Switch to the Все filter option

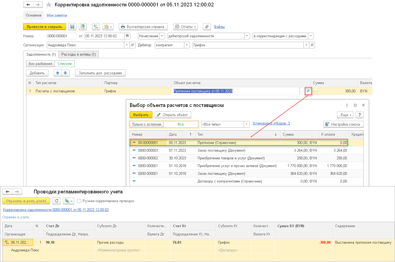coord(181,124)
